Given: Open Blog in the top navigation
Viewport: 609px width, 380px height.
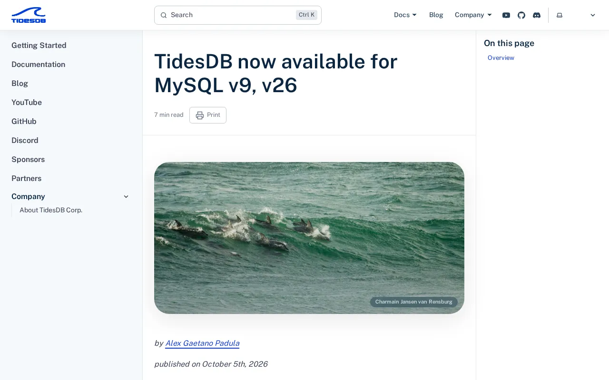Looking at the screenshot, I should pos(436,15).
